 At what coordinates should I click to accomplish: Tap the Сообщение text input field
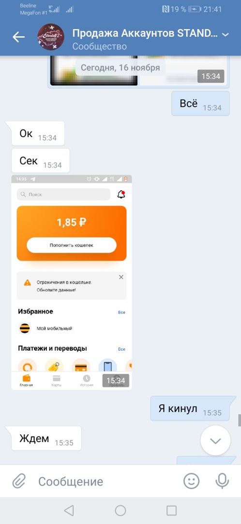(106, 482)
